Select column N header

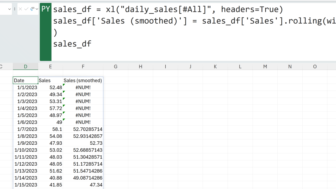point(290,67)
